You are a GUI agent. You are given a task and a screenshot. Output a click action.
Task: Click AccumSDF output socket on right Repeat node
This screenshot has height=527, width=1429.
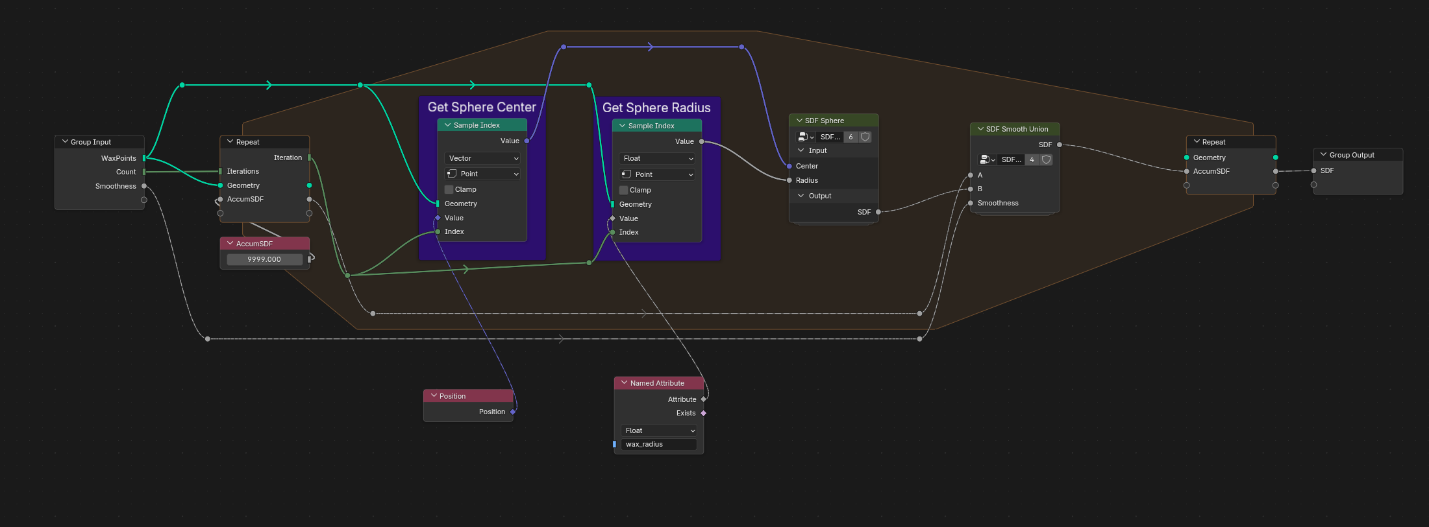(x=1276, y=171)
